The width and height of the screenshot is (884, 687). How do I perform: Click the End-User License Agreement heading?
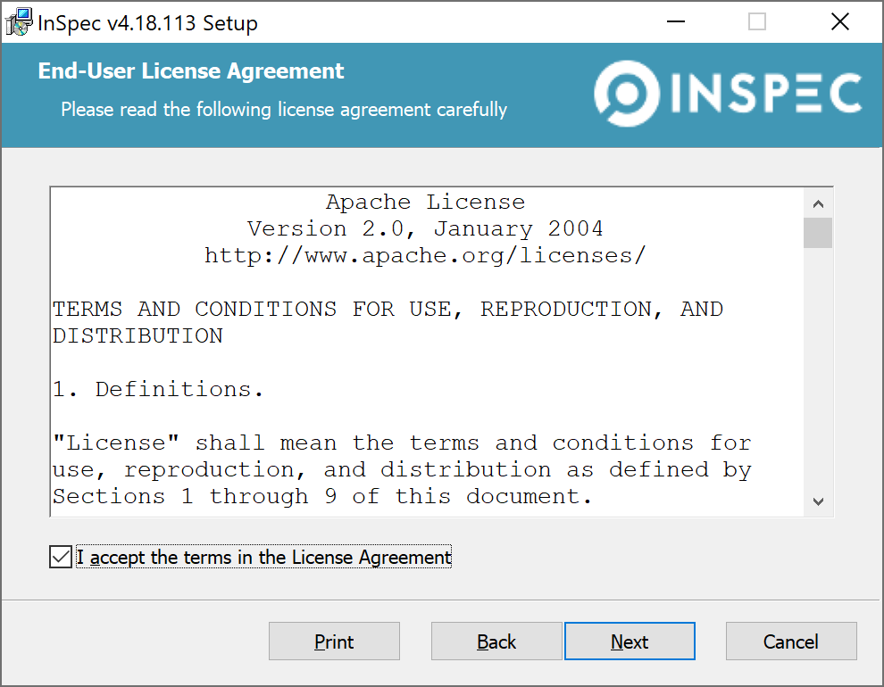click(190, 70)
